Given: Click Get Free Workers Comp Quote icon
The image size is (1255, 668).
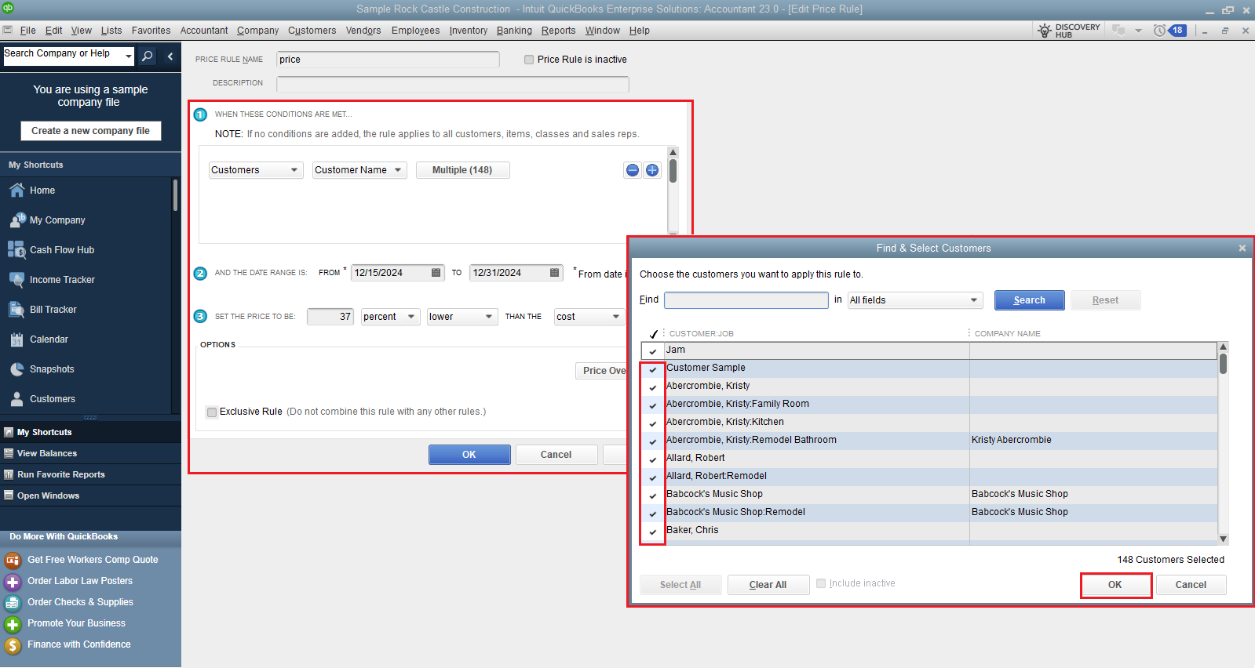Looking at the screenshot, I should (13, 560).
